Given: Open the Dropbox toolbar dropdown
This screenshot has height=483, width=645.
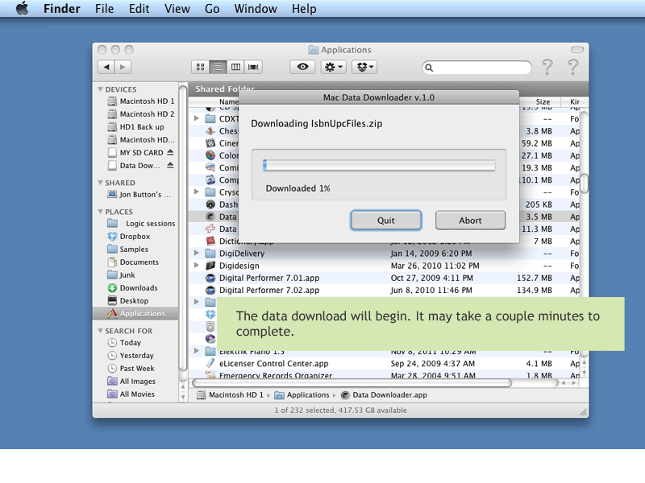Looking at the screenshot, I should pos(364,67).
